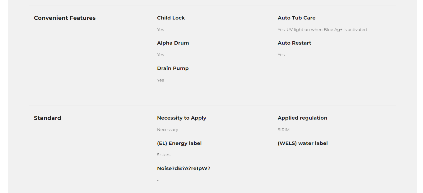Click the Necessary value text
Image resolution: width=423 pixels, height=193 pixels.
coord(167,130)
